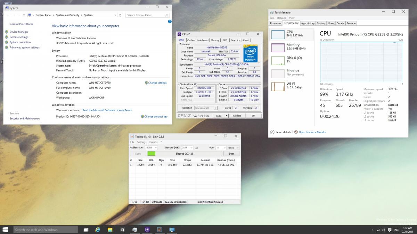Open the Graphics tab in CPU-Z
417x234 pixels.
point(235,40)
